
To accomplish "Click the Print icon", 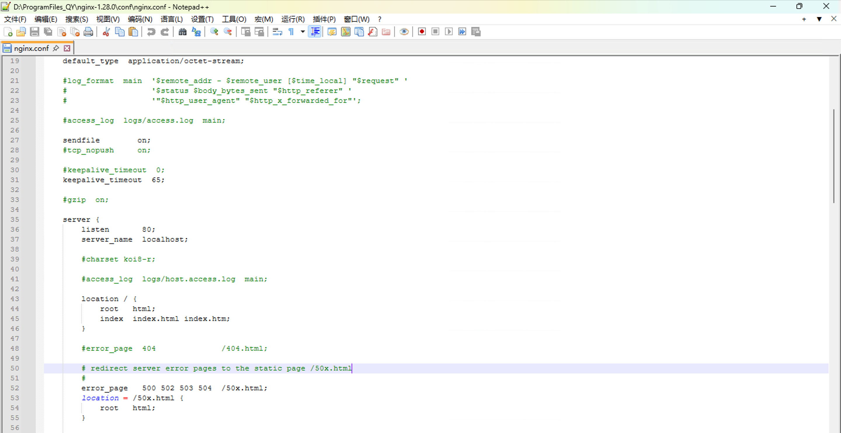I will click(88, 32).
